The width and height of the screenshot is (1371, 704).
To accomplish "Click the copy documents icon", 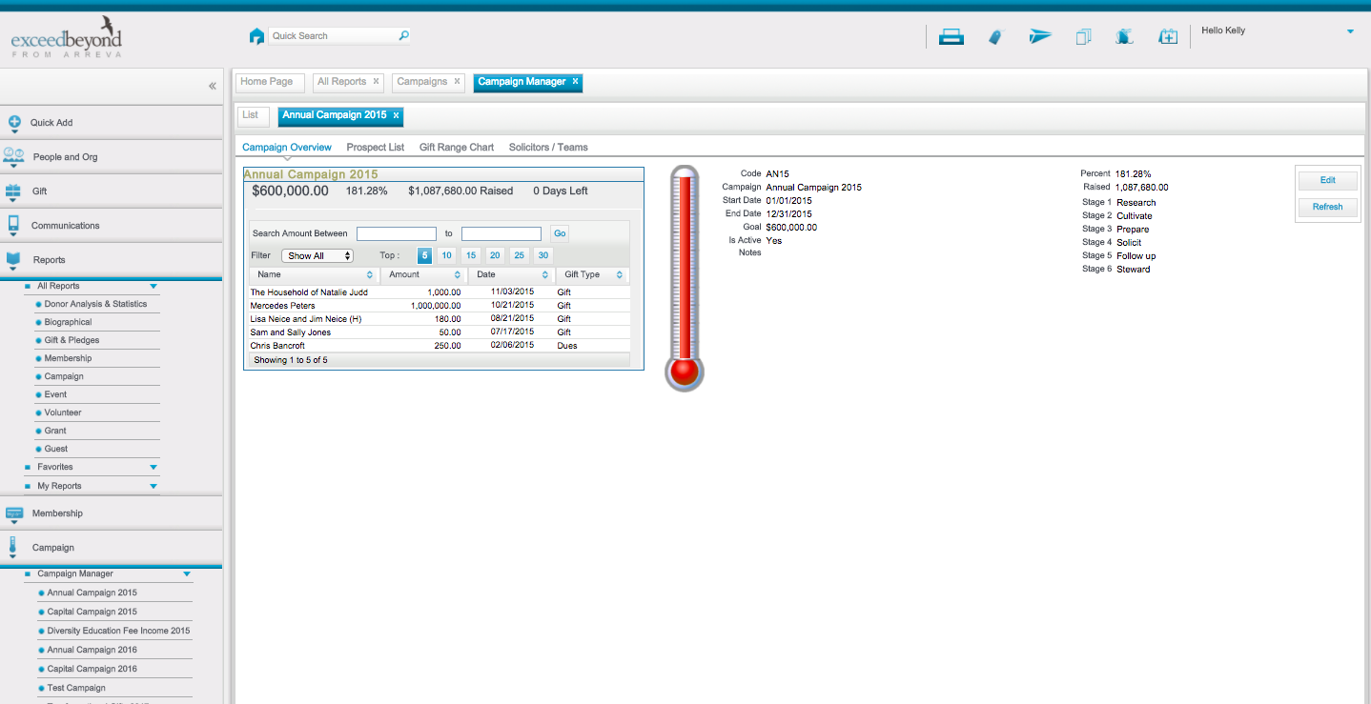I will tap(1083, 37).
